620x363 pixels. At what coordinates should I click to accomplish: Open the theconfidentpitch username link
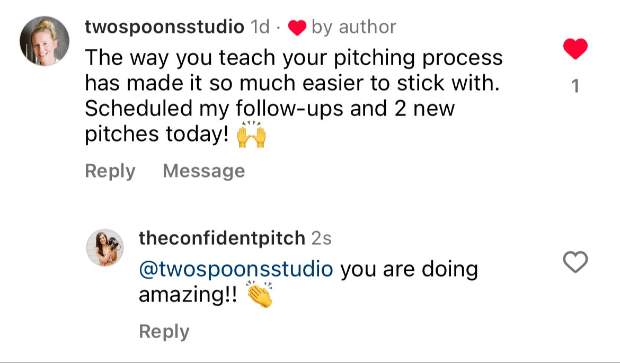(x=222, y=238)
